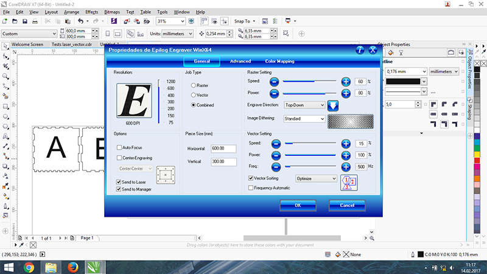Click the Export icon in the toolbar
The image size is (487, 274).
click(x=136, y=21)
